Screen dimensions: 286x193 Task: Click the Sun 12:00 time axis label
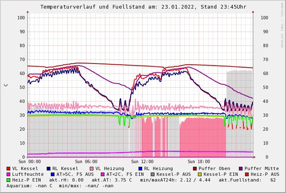point(142,162)
